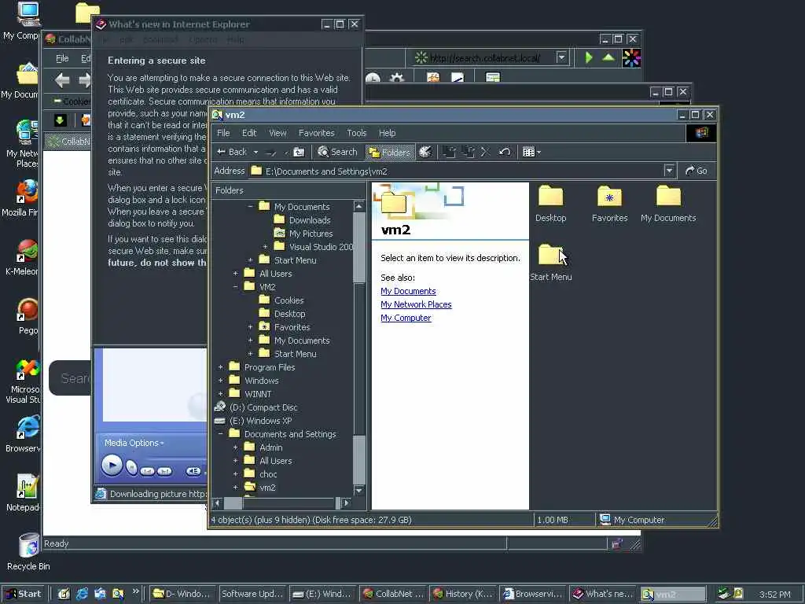This screenshot has width=805, height=604.
Task: Open the vm2 Address bar dropdown arrow
Action: point(668,171)
